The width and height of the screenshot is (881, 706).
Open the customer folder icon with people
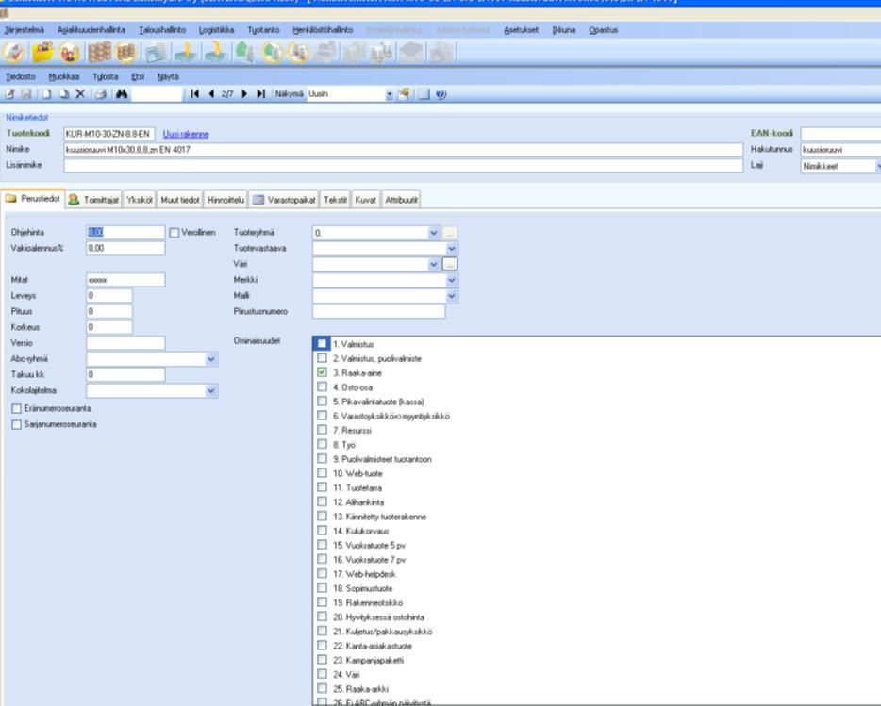(x=42, y=53)
